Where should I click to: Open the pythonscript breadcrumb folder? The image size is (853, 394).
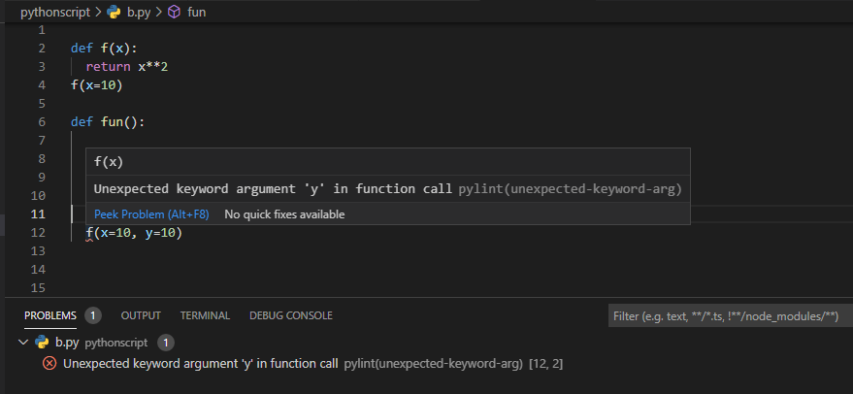pos(55,13)
